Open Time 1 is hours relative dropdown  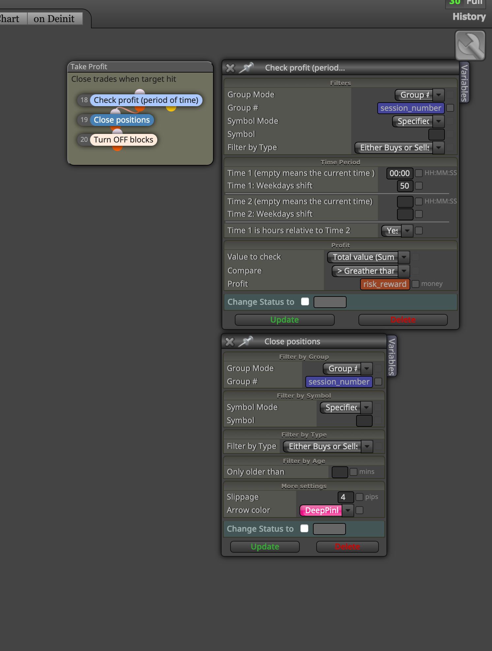(397, 231)
